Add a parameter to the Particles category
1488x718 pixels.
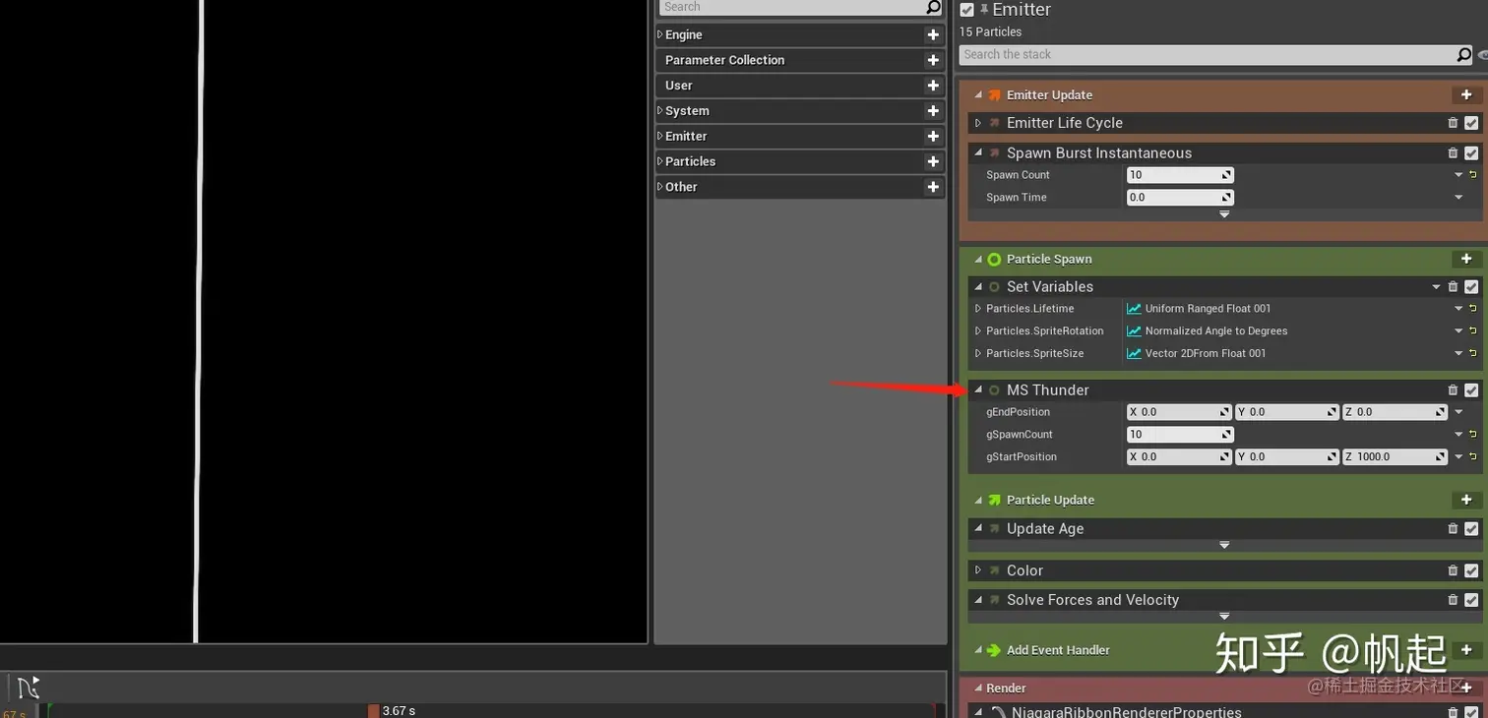[933, 161]
